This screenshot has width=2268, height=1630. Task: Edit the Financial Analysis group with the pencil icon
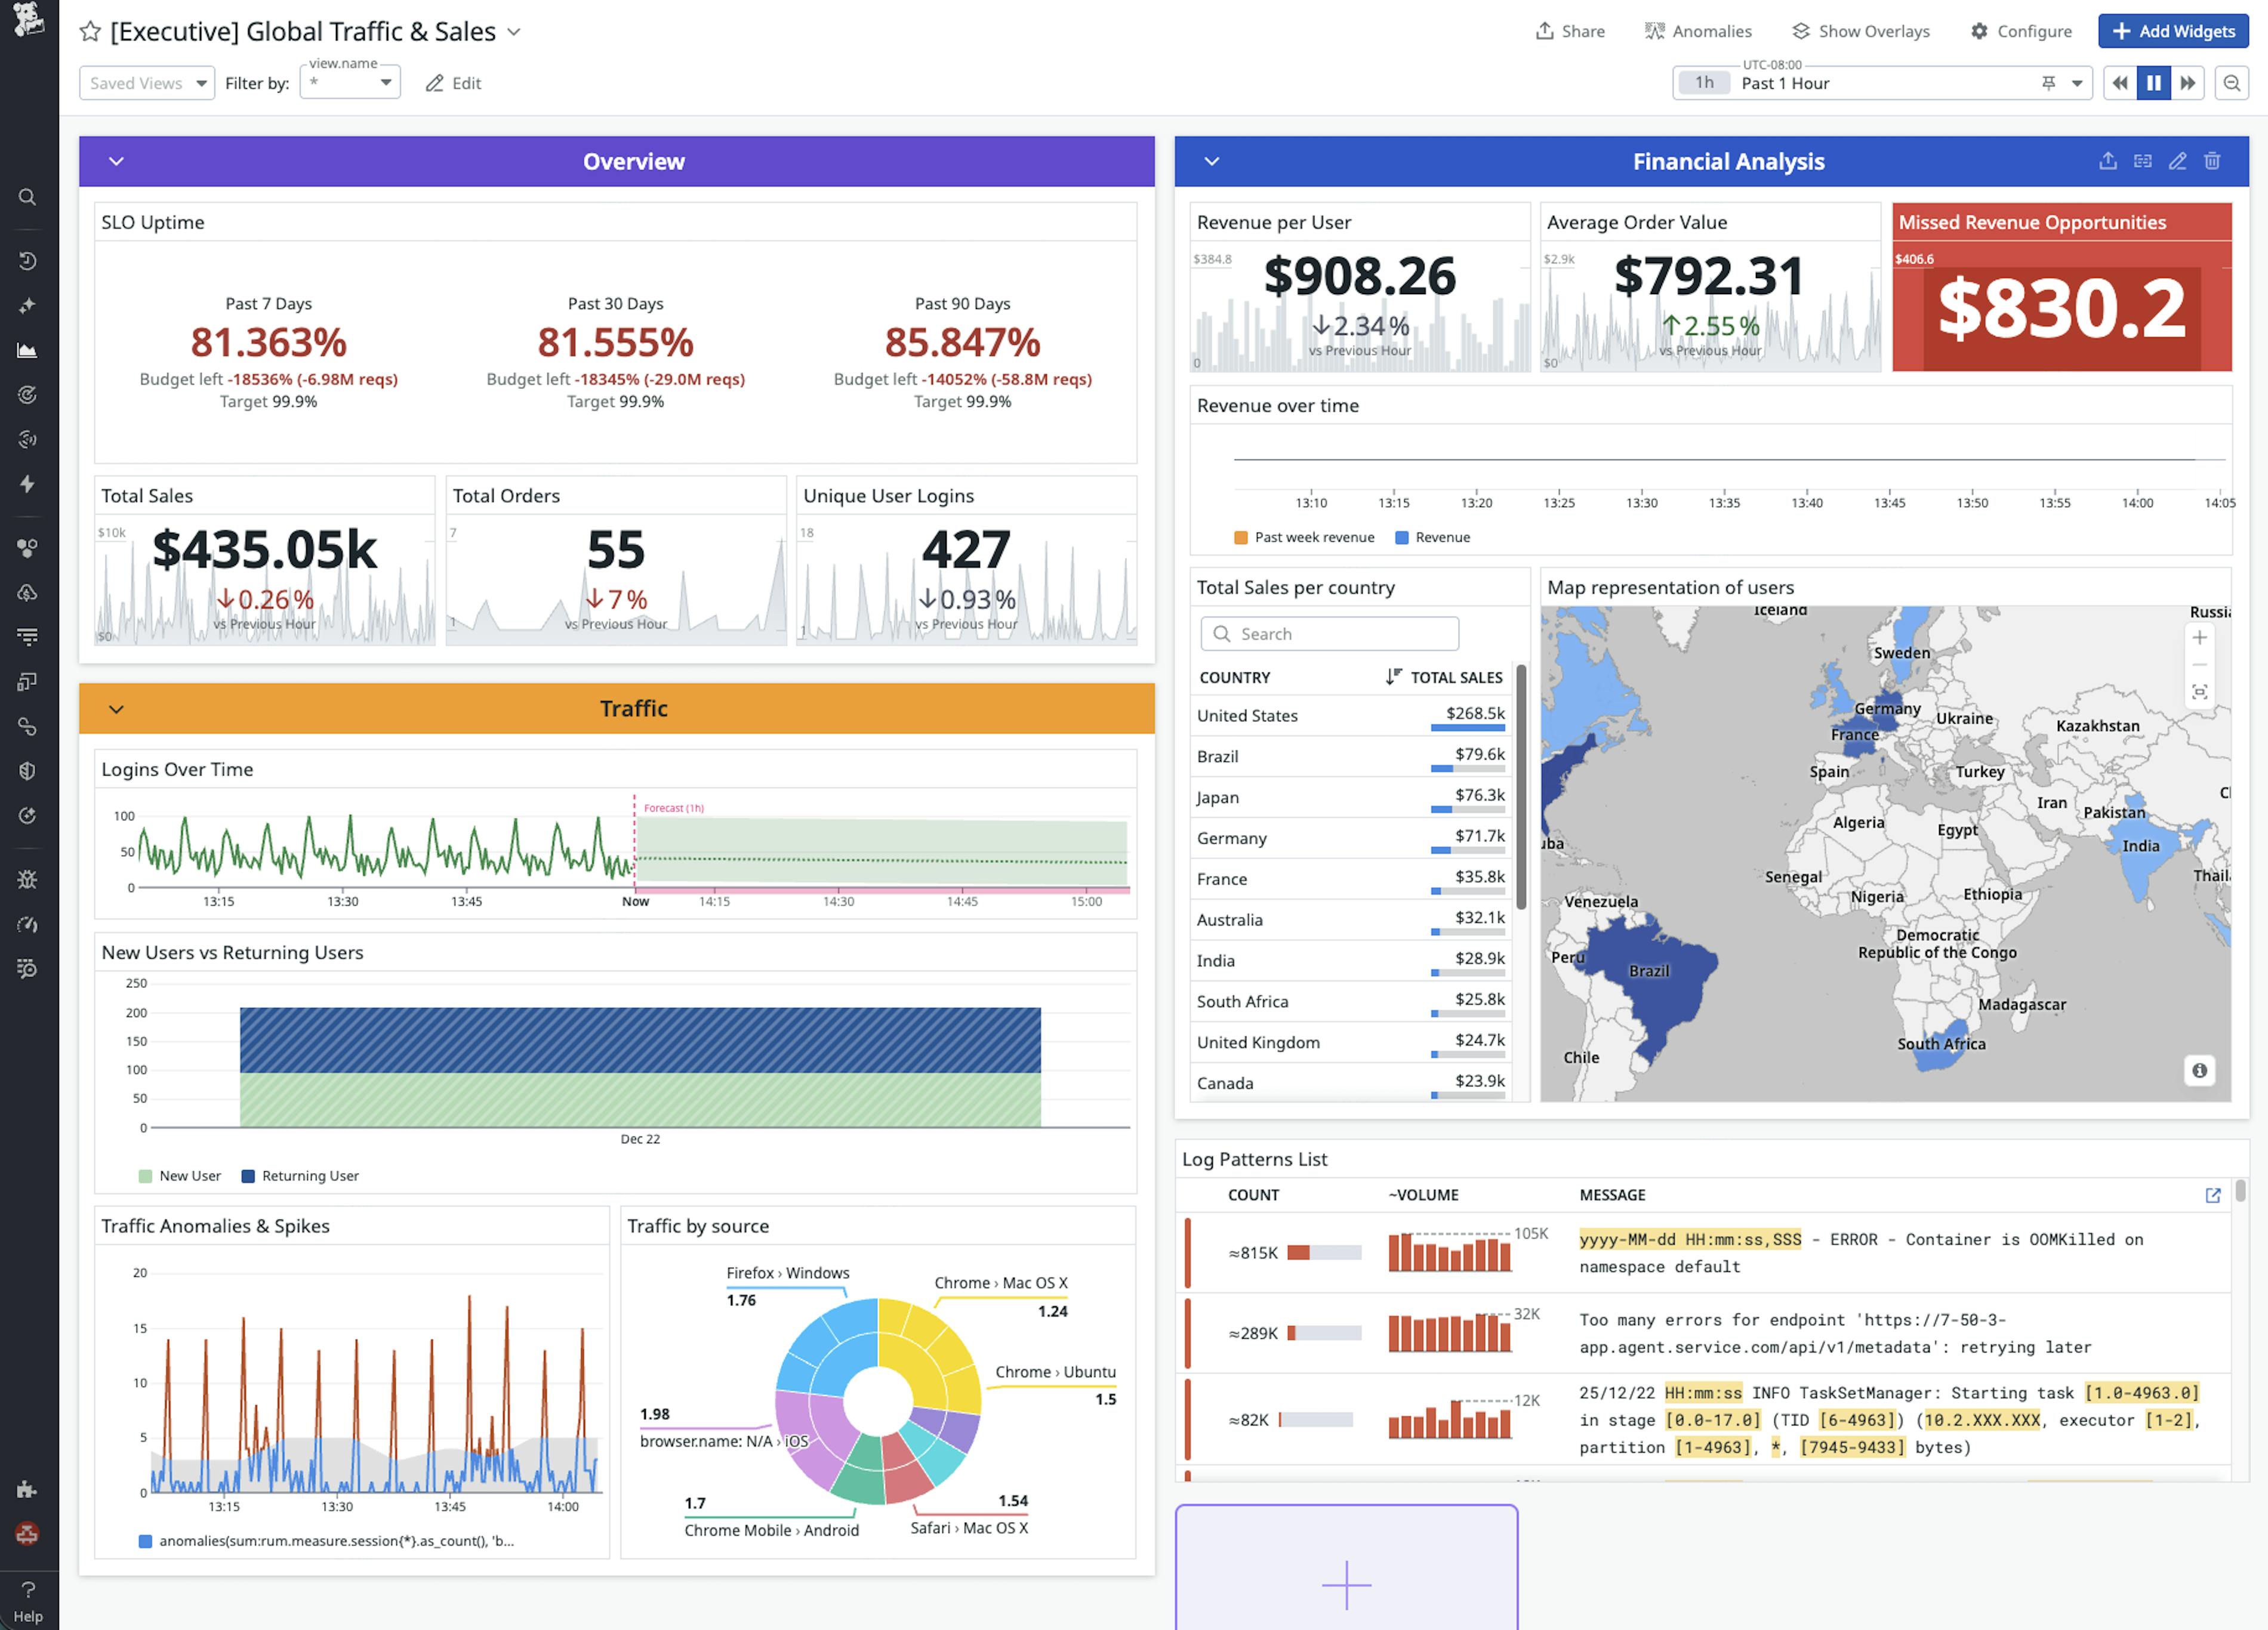point(2177,161)
